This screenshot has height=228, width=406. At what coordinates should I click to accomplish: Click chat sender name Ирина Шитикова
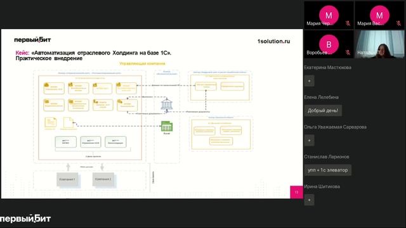click(x=322, y=186)
